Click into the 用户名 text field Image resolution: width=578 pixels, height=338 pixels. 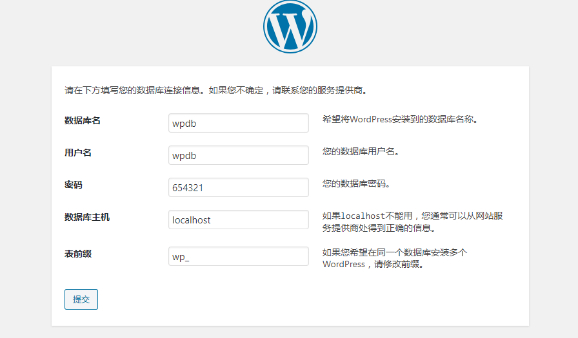pyautogui.click(x=239, y=155)
